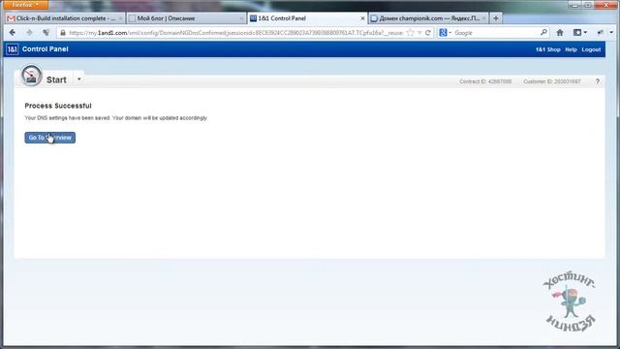
Task: Switch to Мой блог | Описание tab
Action: pyautogui.click(x=186, y=18)
